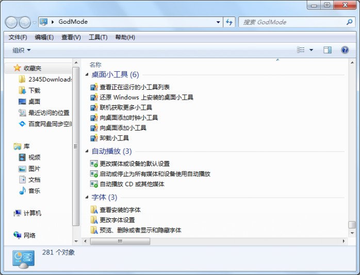Viewport: 360px width, 275px height.
Task: Click the 百度网盘同步空间 icon
Action: point(22,124)
